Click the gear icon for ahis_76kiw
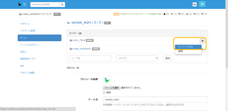Viewport: 228px width, 111px height. pos(202,41)
